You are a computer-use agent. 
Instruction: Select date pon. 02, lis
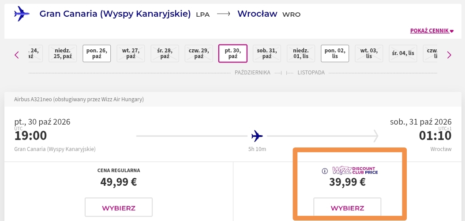pyautogui.click(x=335, y=54)
